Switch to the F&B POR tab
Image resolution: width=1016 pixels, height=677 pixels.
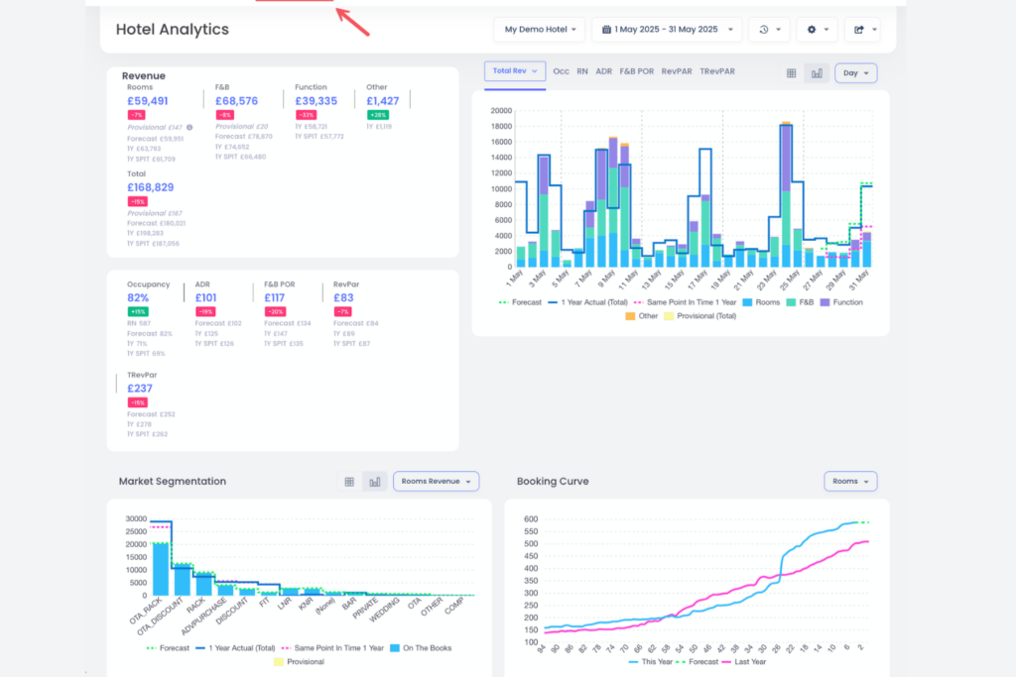point(636,71)
